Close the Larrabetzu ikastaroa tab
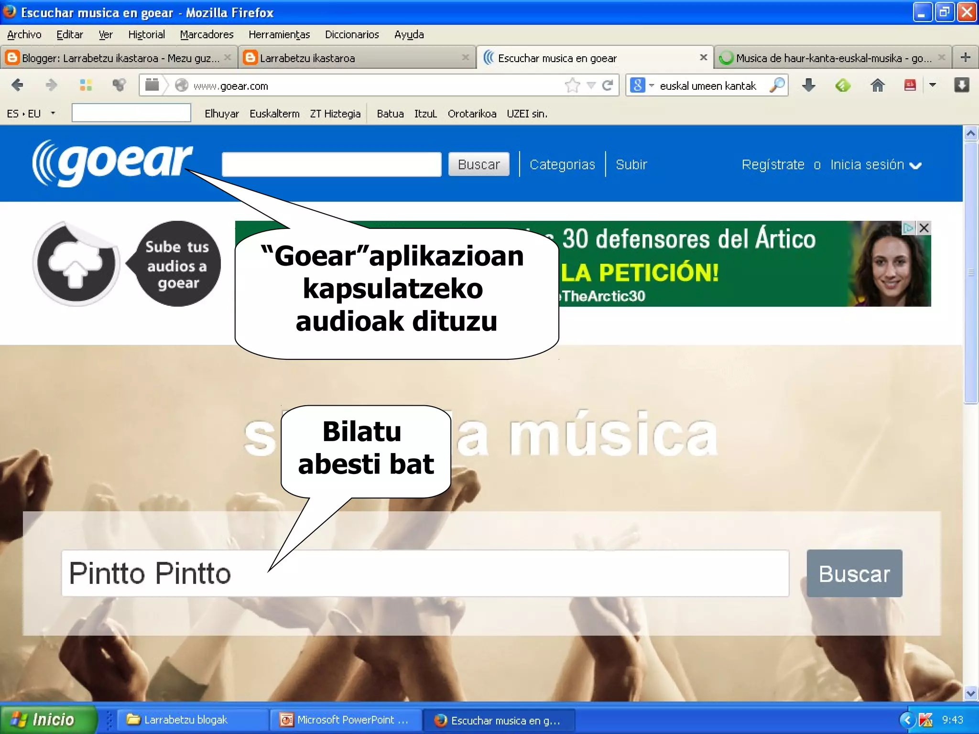 (465, 57)
